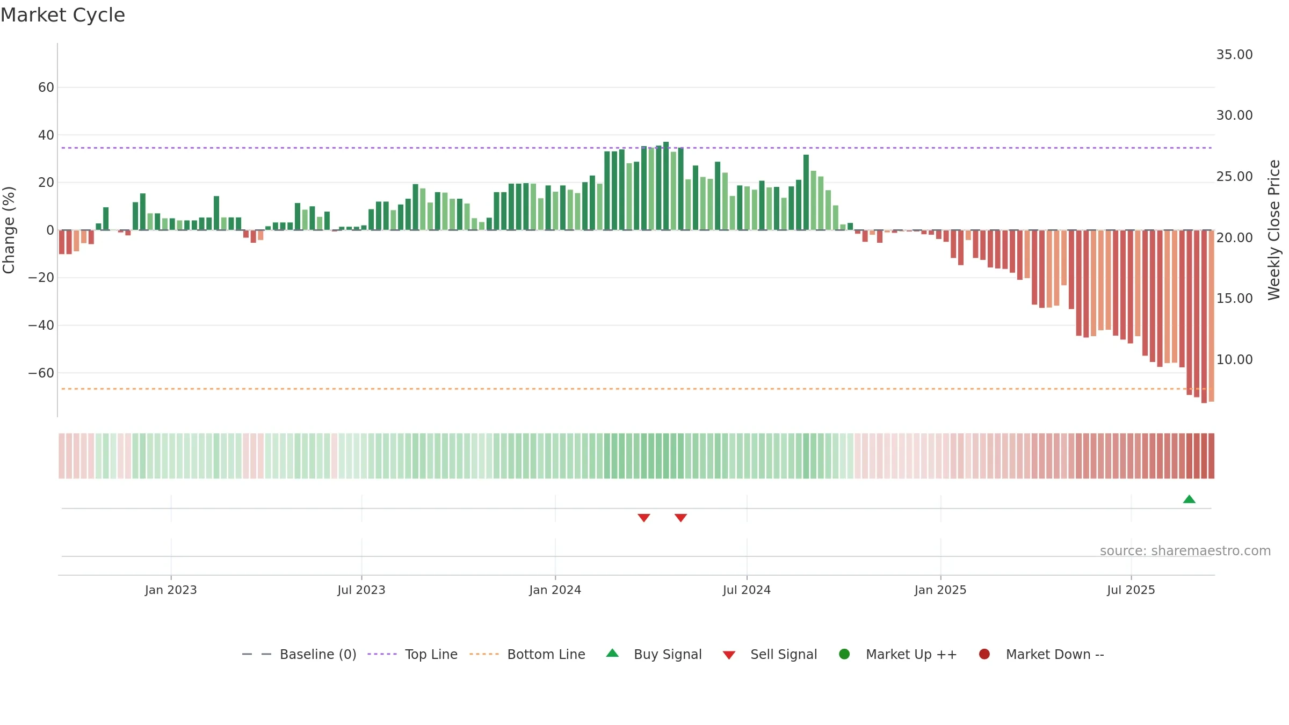The width and height of the screenshot is (1289, 725).
Task: Click the Market Cycle chart title
Action: pos(63,15)
